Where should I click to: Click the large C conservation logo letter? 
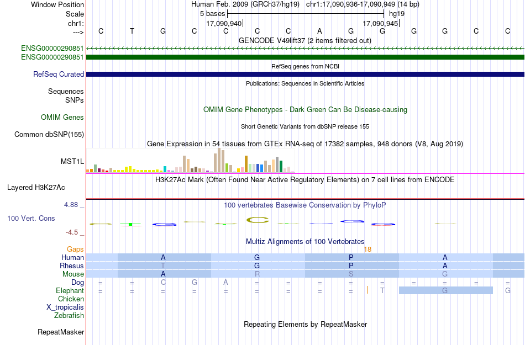257,220
